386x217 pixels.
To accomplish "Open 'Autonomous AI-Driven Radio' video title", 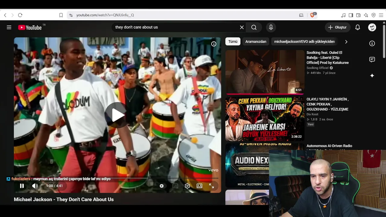I will point(329,146).
